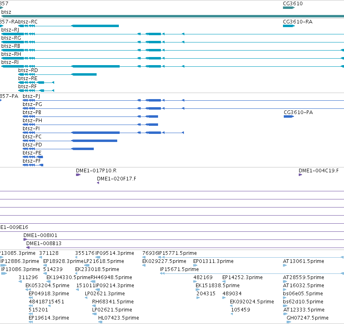Select the HL07423.5prime EST label
Viewport: 344px width, 324px height.
pyautogui.click(x=119, y=318)
